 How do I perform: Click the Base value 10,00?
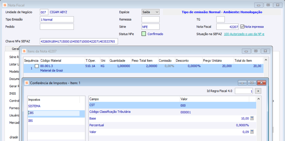(x=245, y=119)
